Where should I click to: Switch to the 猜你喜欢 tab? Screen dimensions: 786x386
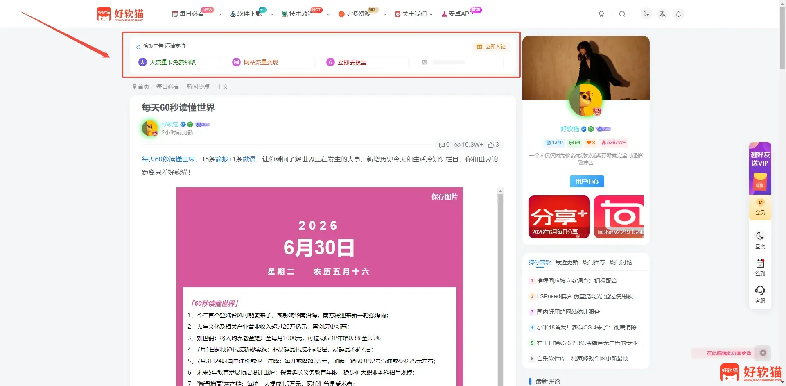[540, 262]
